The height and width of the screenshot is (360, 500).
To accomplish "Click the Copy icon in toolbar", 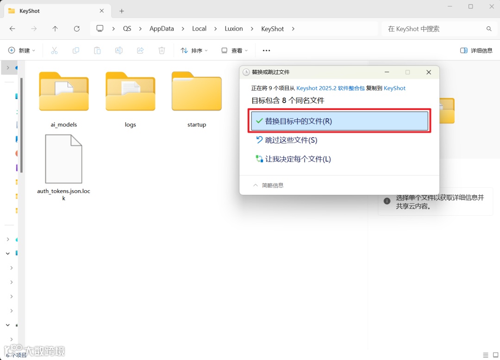I will coord(75,50).
